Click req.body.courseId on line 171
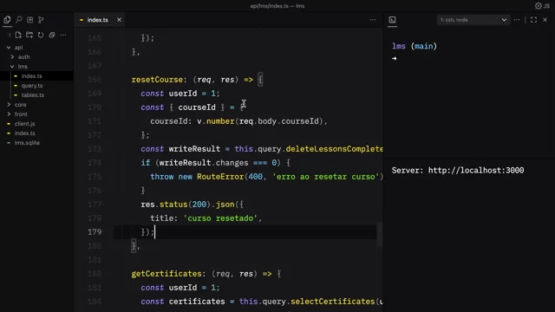Screen dimensions: 555x312 coord(279,121)
